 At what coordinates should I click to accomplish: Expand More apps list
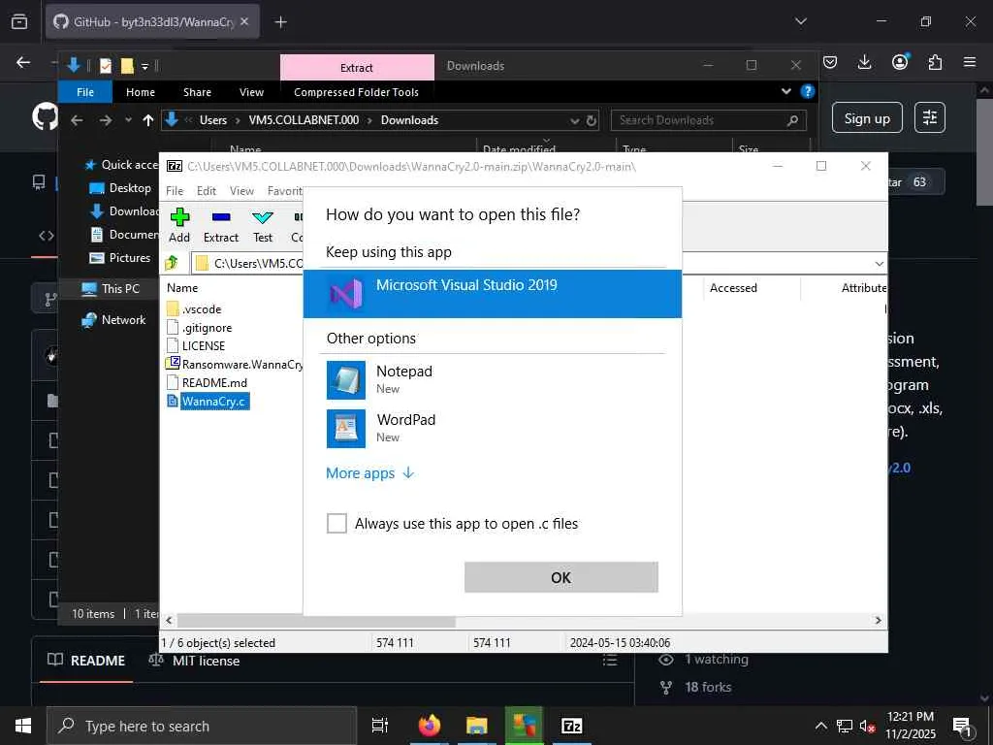pyautogui.click(x=369, y=473)
